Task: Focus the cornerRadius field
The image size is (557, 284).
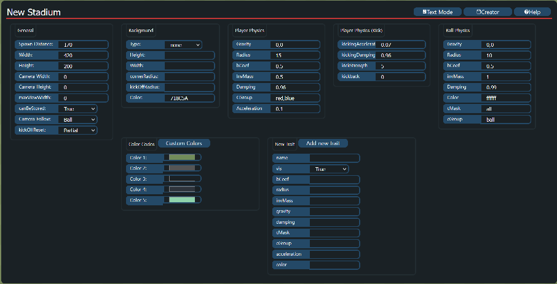Action: (190, 77)
